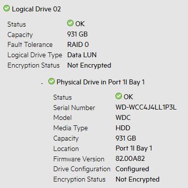Click the physical drive capacity 931 GB value
This screenshot has height=188, width=188.
(126, 138)
